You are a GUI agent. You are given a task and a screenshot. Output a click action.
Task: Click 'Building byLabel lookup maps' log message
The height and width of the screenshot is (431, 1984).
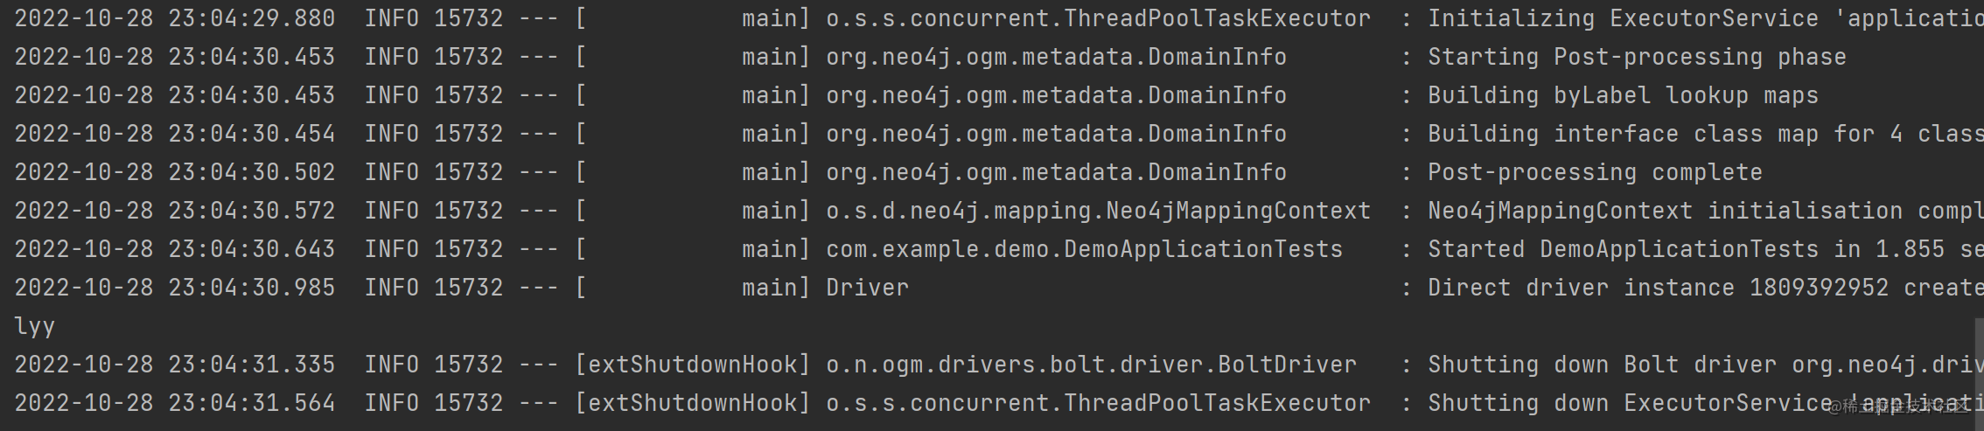pos(1623,95)
